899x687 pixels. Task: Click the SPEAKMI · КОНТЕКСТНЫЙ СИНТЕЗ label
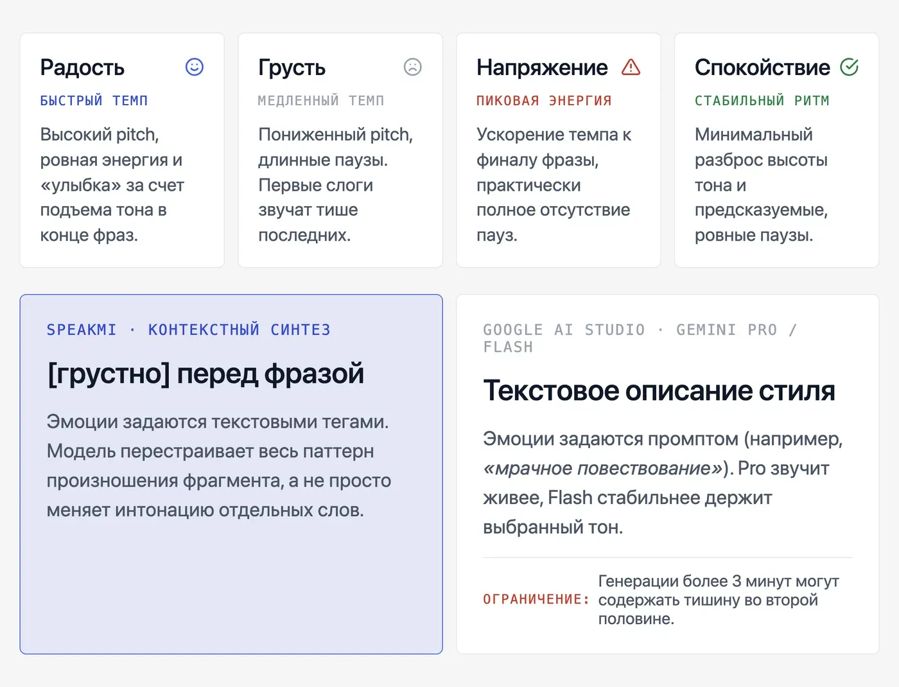(189, 330)
